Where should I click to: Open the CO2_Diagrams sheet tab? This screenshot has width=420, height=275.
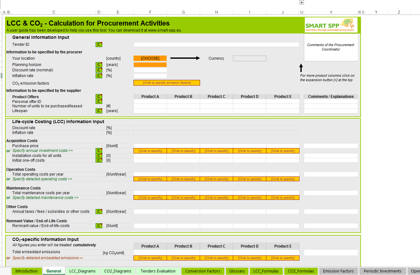click(118, 271)
